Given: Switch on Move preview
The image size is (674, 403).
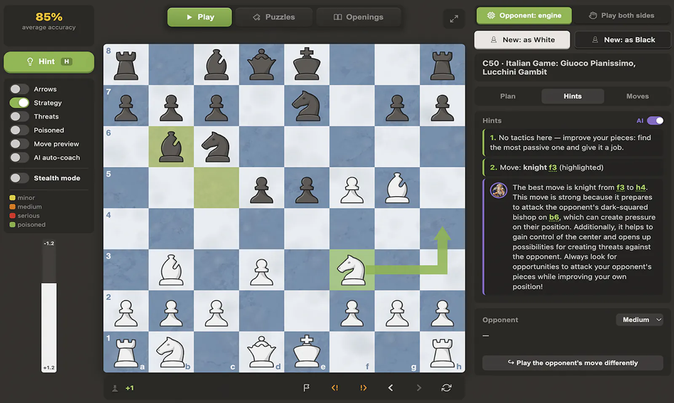Looking at the screenshot, I should [19, 144].
